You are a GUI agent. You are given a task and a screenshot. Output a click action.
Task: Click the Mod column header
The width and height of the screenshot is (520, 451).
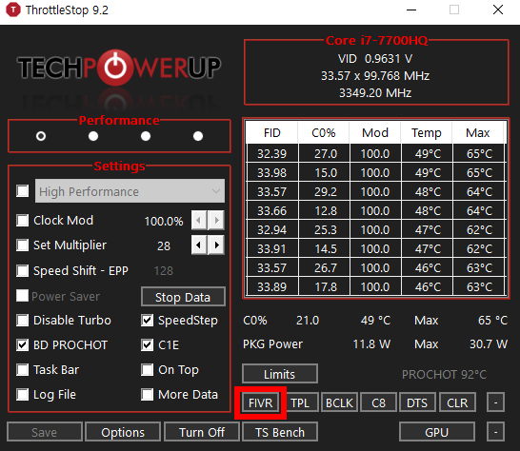point(375,132)
